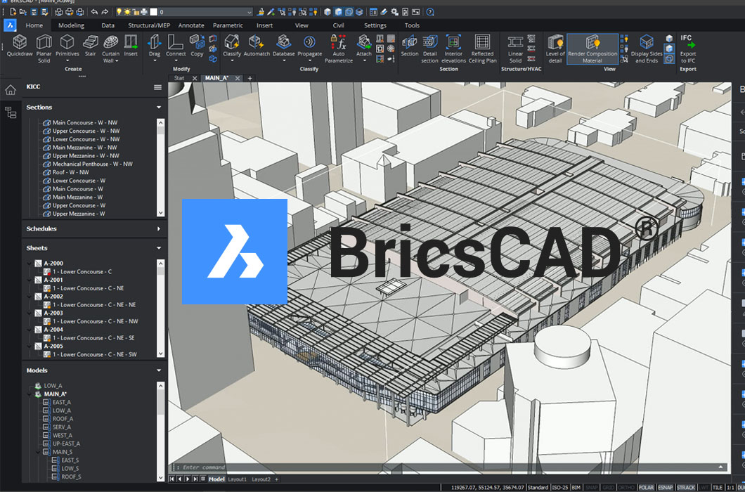The height and width of the screenshot is (492, 745).
Task: Toggle ESNAP in the status bar
Action: [665, 487]
